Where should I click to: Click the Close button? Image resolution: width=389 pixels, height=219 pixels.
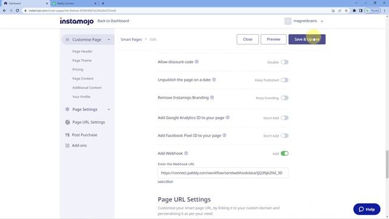click(247, 39)
